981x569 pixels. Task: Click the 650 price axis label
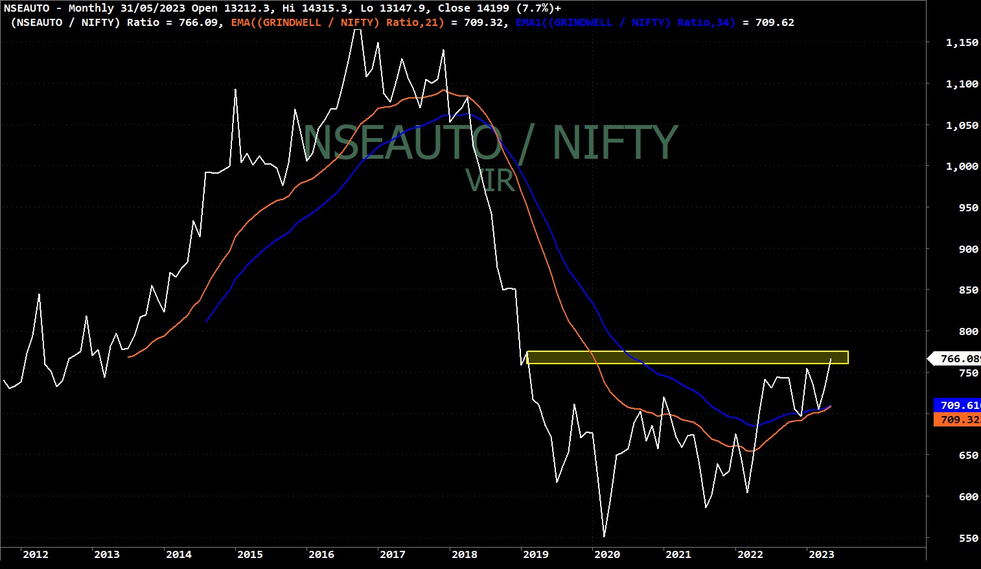(x=969, y=455)
